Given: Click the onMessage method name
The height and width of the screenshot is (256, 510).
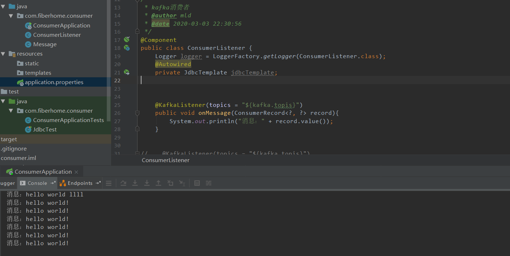Looking at the screenshot, I should tap(214, 113).
